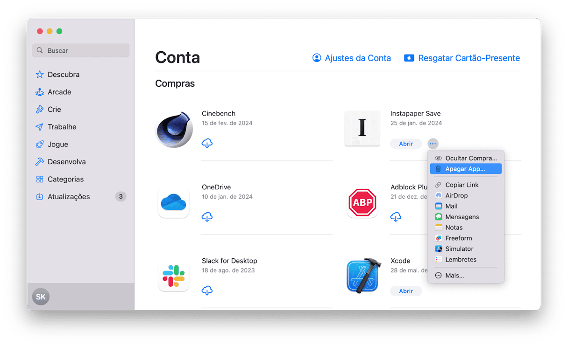Download Cinebench via its cloud icon
The height and width of the screenshot is (346, 568).
pos(207,143)
